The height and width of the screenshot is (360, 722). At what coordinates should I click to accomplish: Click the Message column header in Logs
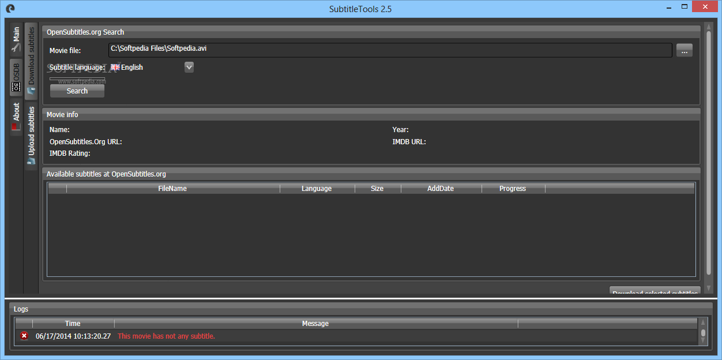316,324
